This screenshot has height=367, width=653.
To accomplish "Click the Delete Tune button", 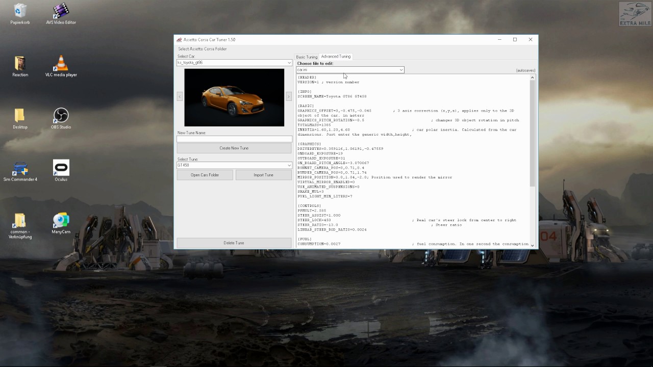I will coord(234,243).
